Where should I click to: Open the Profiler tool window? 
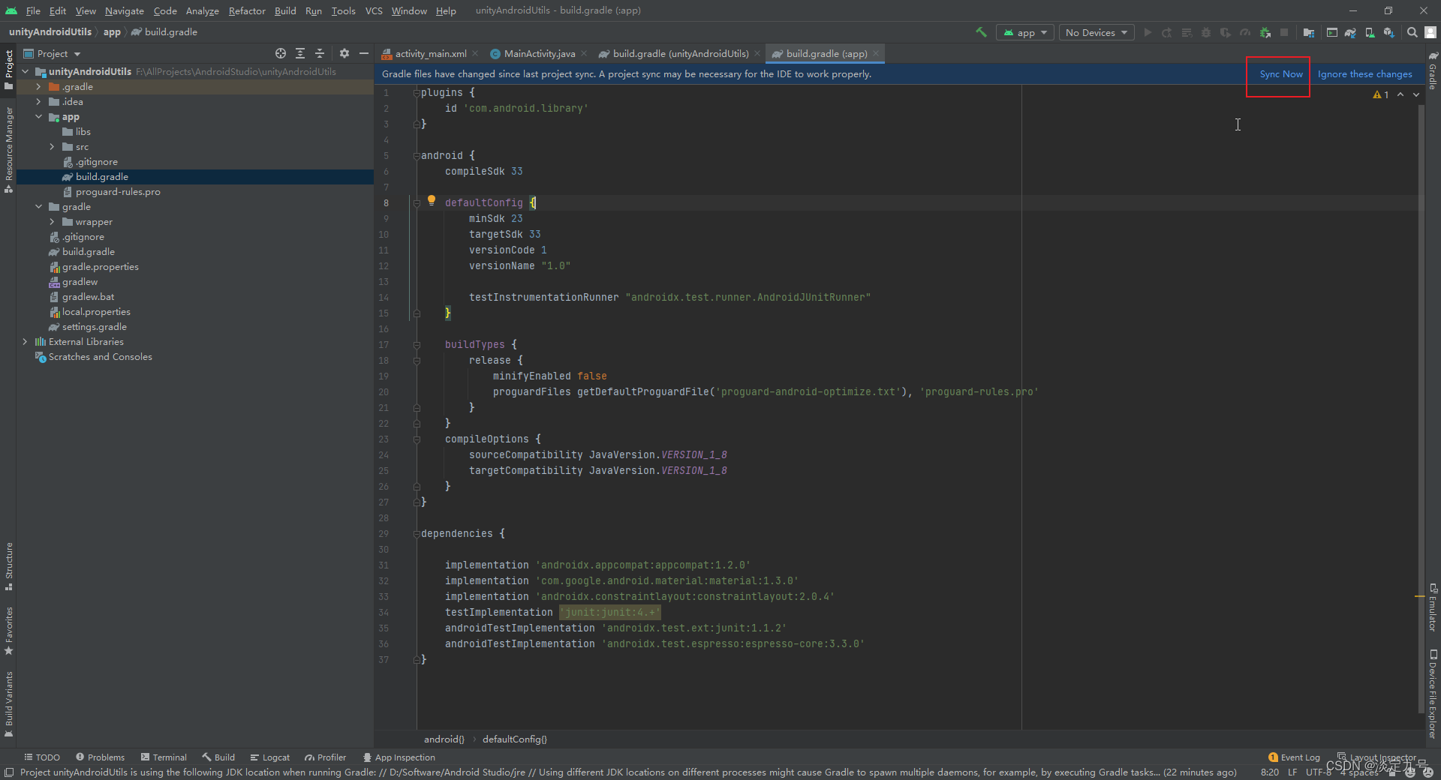coord(326,757)
